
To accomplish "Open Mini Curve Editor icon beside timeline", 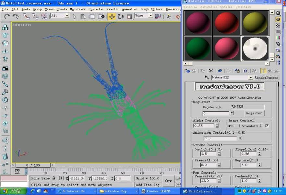I will pos(17,172).
